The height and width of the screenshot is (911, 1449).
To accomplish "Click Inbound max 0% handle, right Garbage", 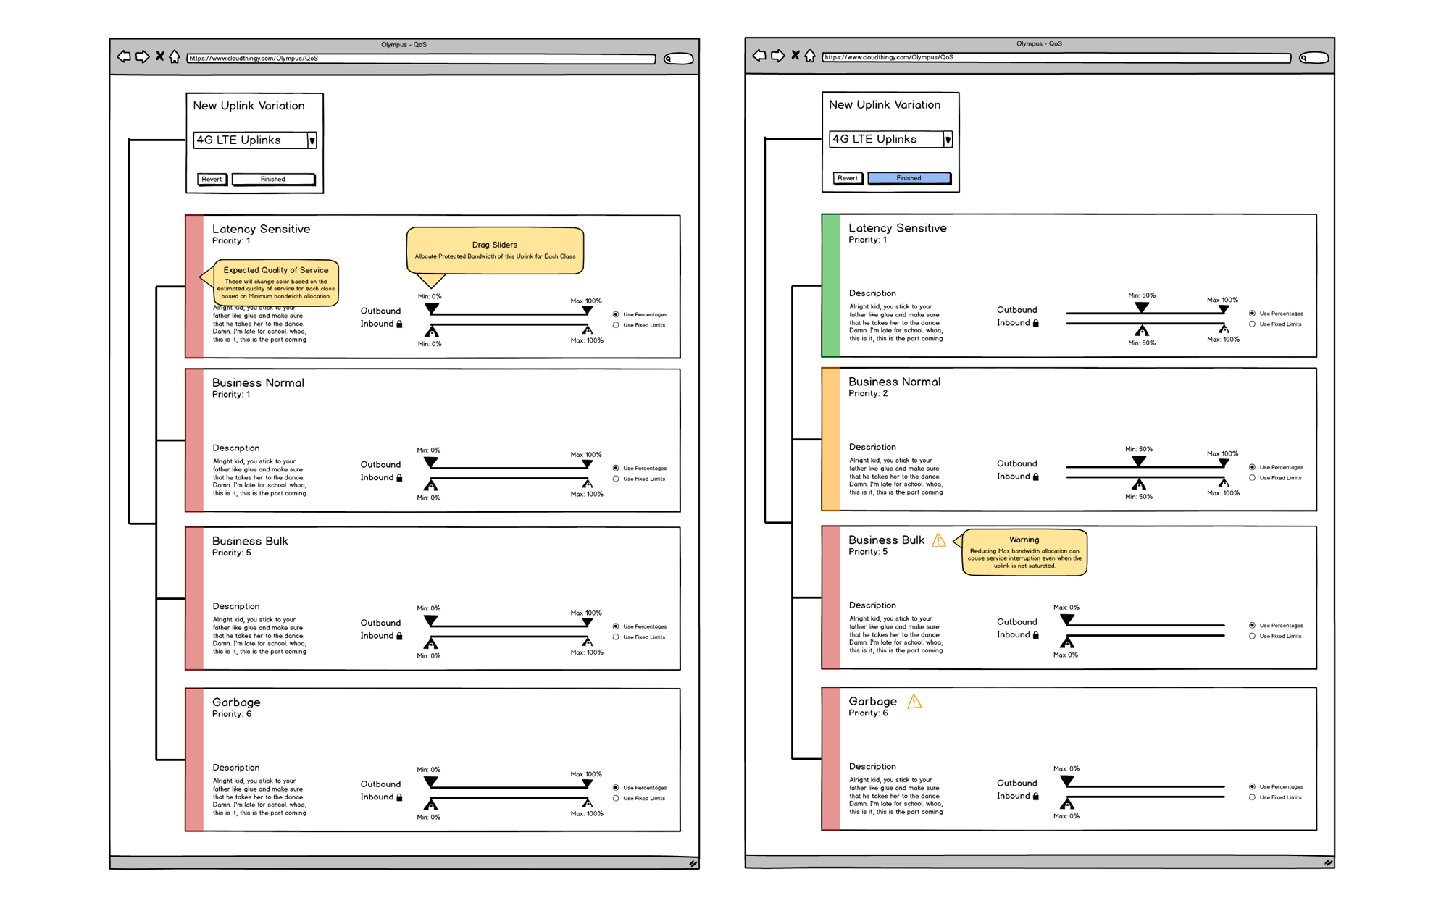I will pyautogui.click(x=1067, y=804).
